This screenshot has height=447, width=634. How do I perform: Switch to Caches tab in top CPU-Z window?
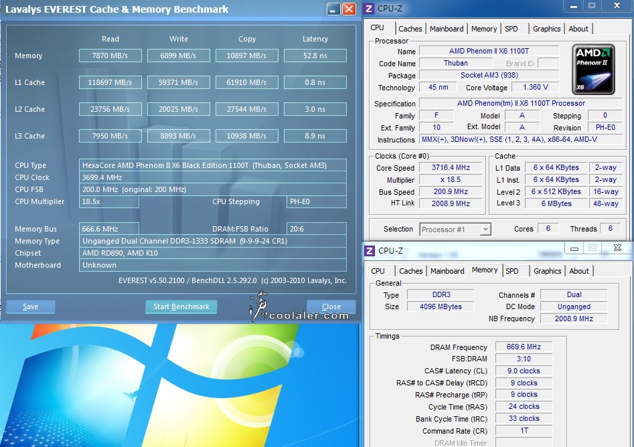410,29
